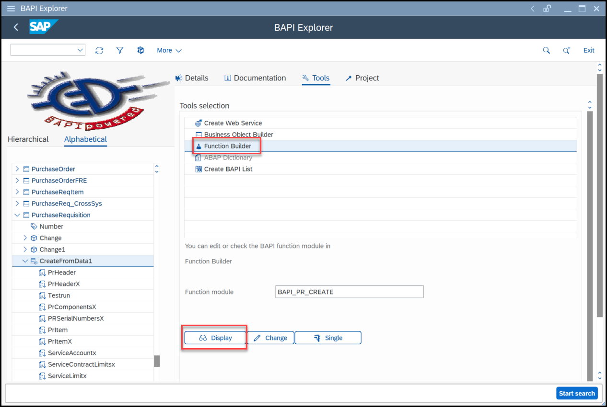607x407 pixels.
Task: Expand the Change1 method node
Action: (25, 249)
